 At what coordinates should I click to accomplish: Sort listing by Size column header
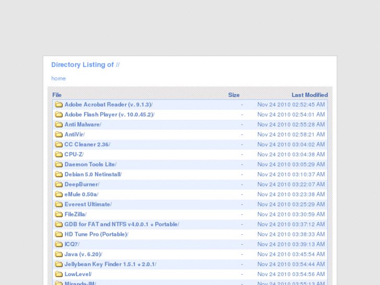(x=234, y=95)
